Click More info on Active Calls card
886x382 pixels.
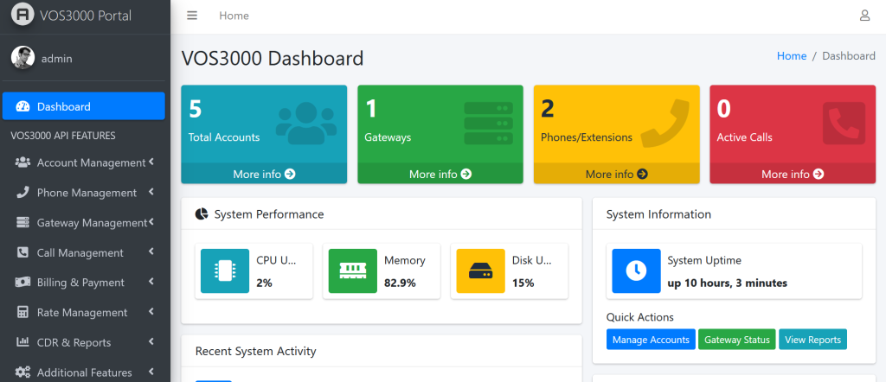[x=793, y=174]
